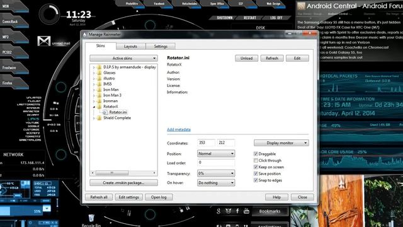Click the Gmail unread mail envelope icon
The width and height of the screenshot is (403, 227).
pyautogui.click(x=44, y=41)
